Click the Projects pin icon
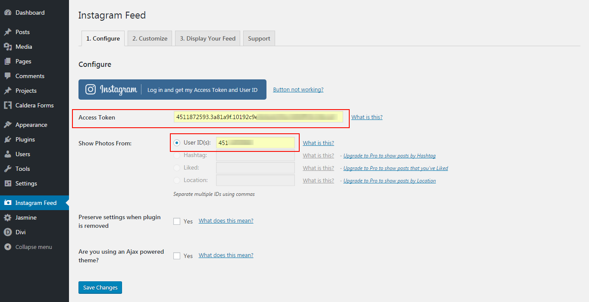589x302 pixels. coord(7,91)
